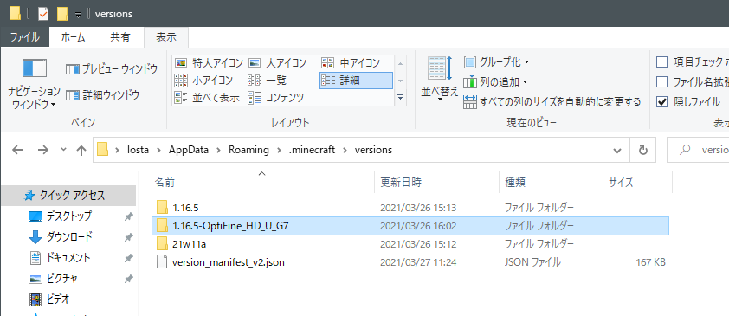Select extra large icons (特大アイコン) layout
This screenshot has width=729, height=316.
click(x=210, y=62)
